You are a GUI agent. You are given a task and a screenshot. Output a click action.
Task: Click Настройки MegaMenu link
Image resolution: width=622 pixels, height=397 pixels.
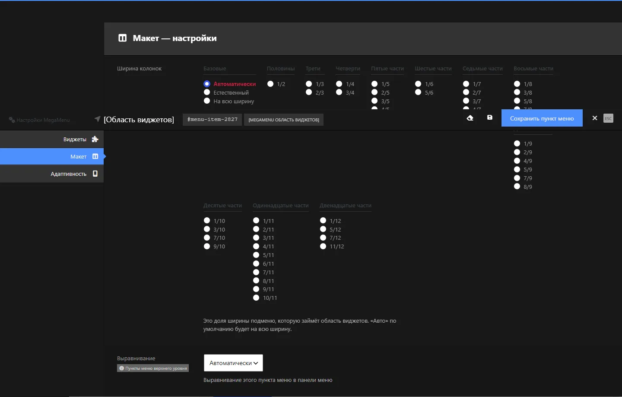pyautogui.click(x=39, y=120)
